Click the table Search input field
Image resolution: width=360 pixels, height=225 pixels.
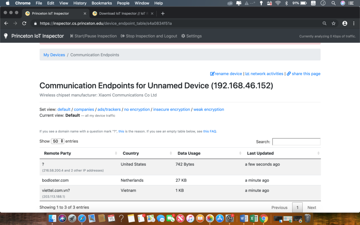(296, 142)
